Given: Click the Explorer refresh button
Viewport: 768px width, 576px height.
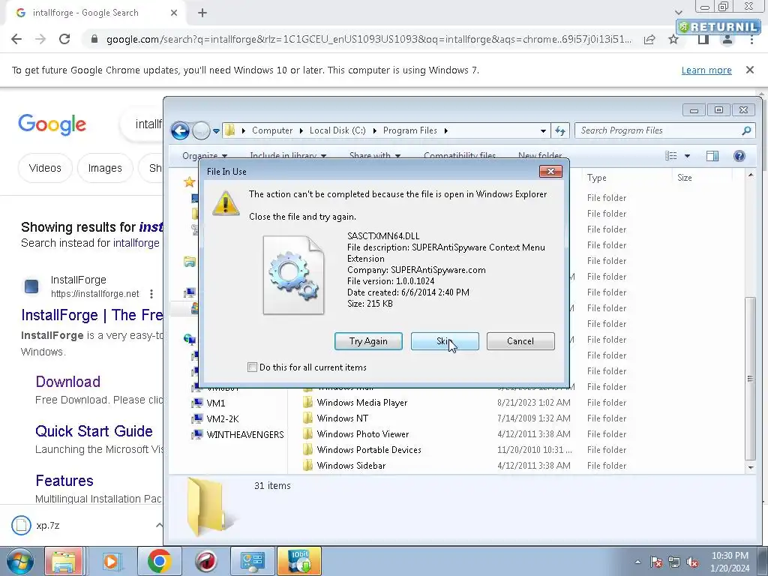Looking at the screenshot, I should (x=559, y=130).
